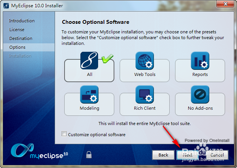This screenshot has height=168, width=237.
Task: Open the Destination step in sidebar
Action: pyautogui.click(x=21, y=38)
